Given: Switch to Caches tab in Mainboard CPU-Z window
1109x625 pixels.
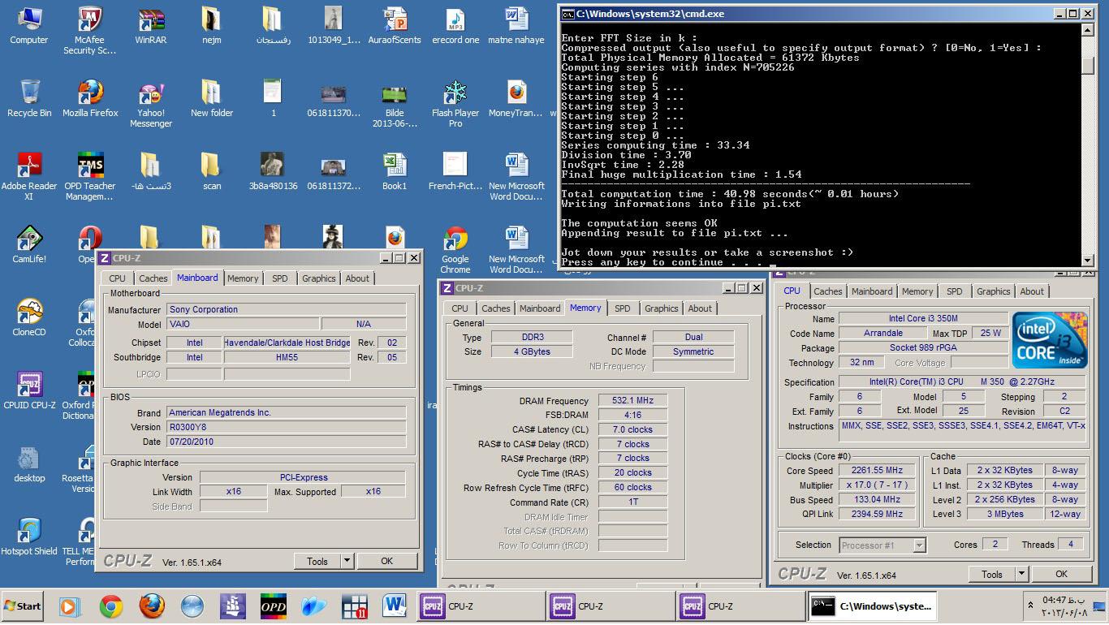Looking at the screenshot, I should [153, 278].
